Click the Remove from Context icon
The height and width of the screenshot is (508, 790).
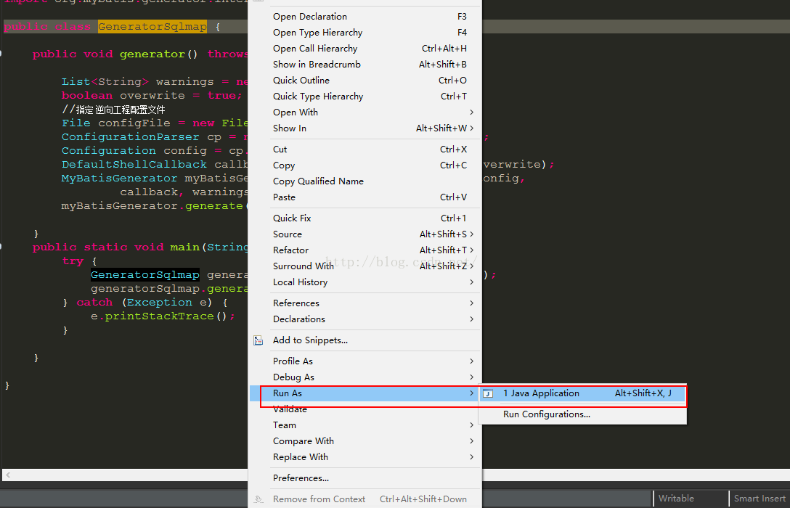[x=258, y=499]
